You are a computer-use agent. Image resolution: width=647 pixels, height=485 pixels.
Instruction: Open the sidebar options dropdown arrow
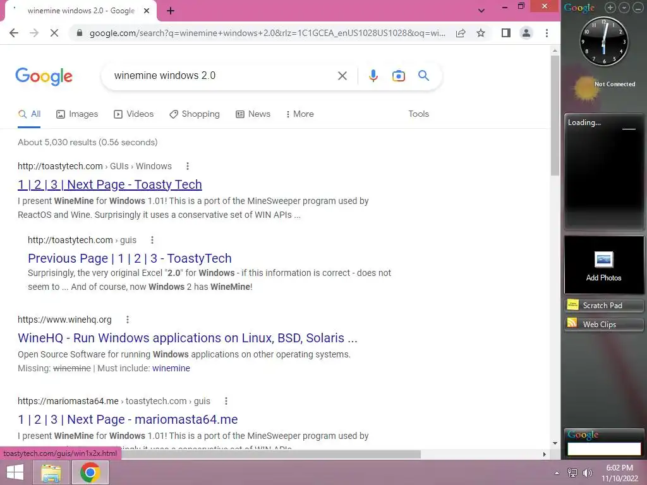[624, 8]
